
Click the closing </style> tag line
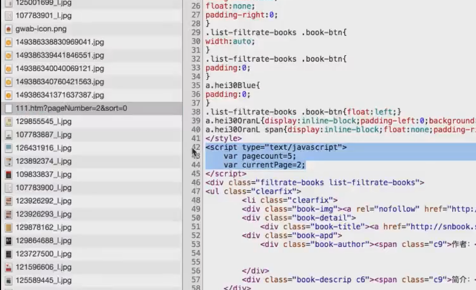coord(224,139)
